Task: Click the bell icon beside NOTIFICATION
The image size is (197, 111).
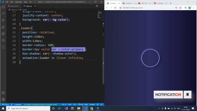Action: coord(187,95)
